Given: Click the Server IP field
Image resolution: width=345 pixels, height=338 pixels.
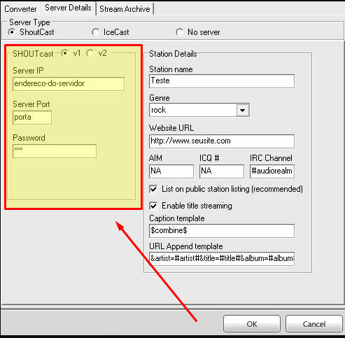Looking at the screenshot, I should tap(69, 84).
